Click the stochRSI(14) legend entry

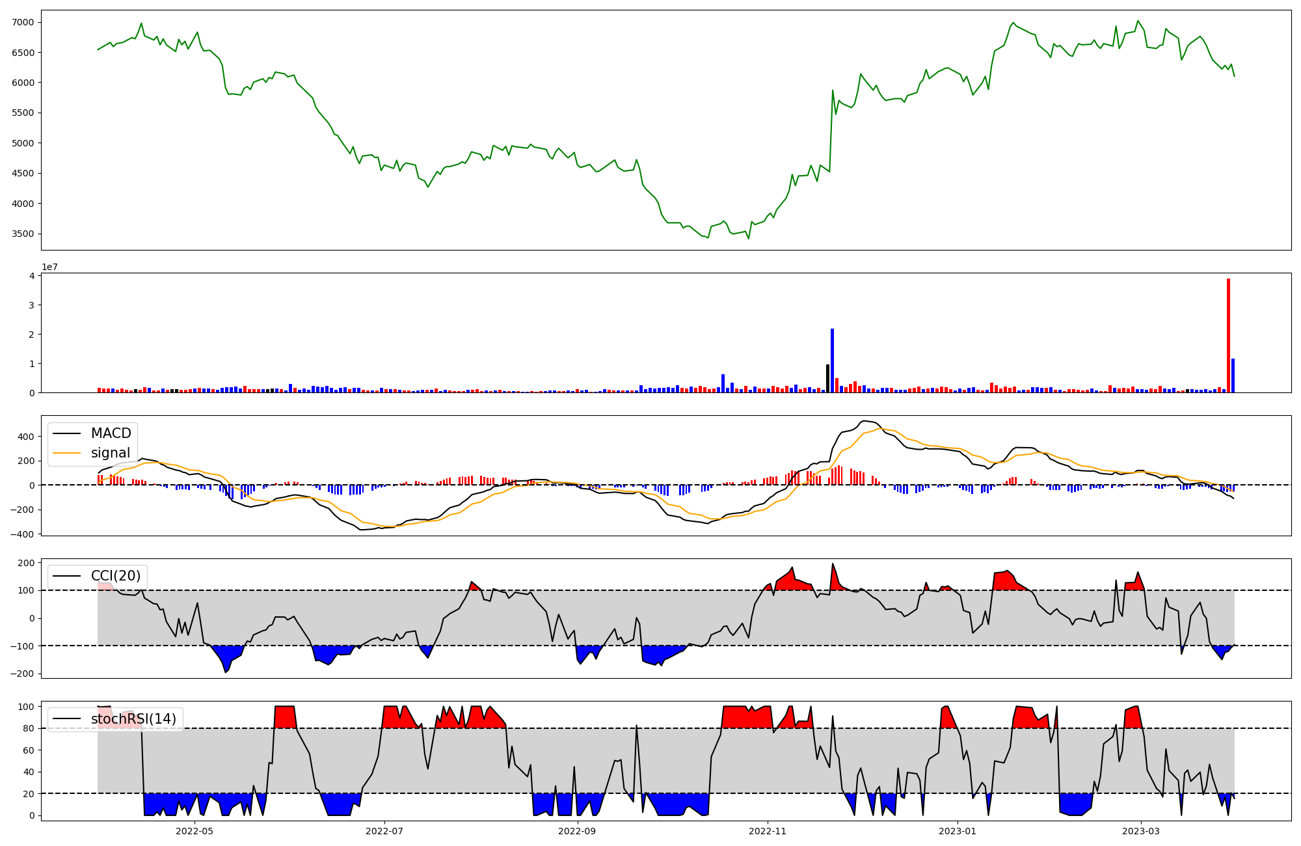(133, 719)
